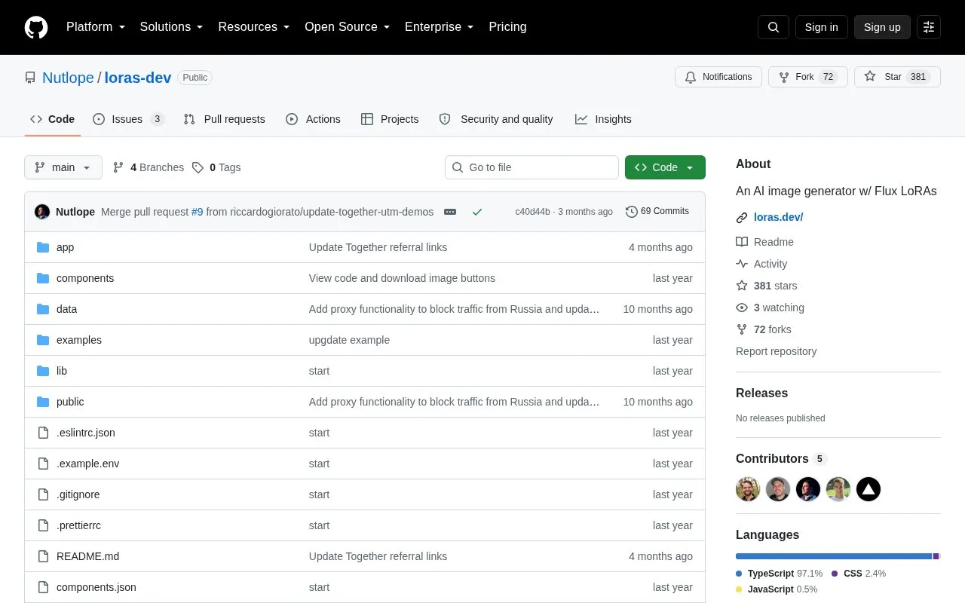Click the green commit status checkmark
The image size is (965, 603).
click(x=477, y=212)
